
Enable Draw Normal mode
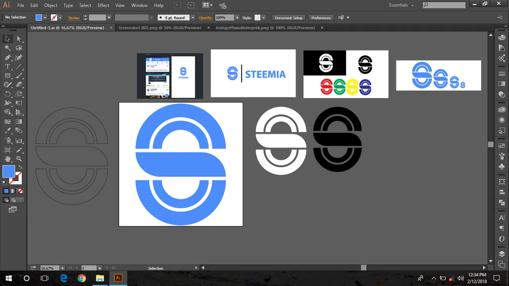[x=6, y=200]
